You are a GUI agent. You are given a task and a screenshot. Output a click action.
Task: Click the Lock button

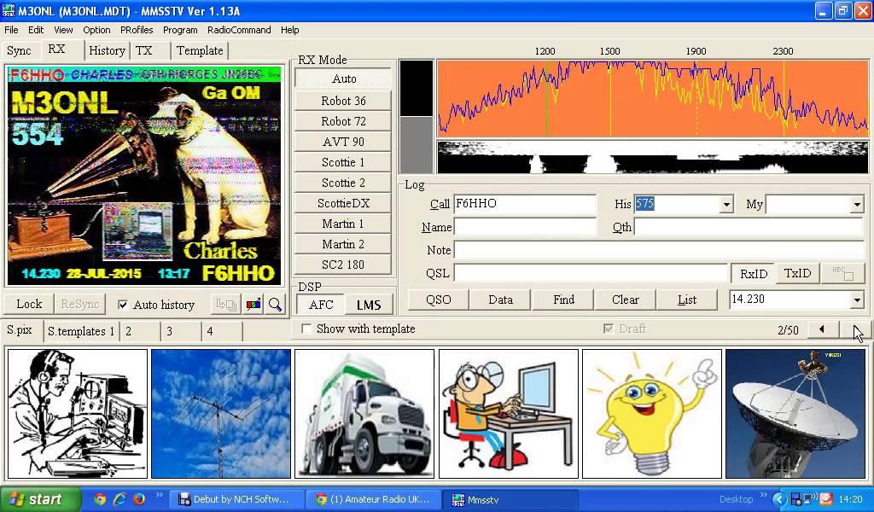(x=29, y=304)
